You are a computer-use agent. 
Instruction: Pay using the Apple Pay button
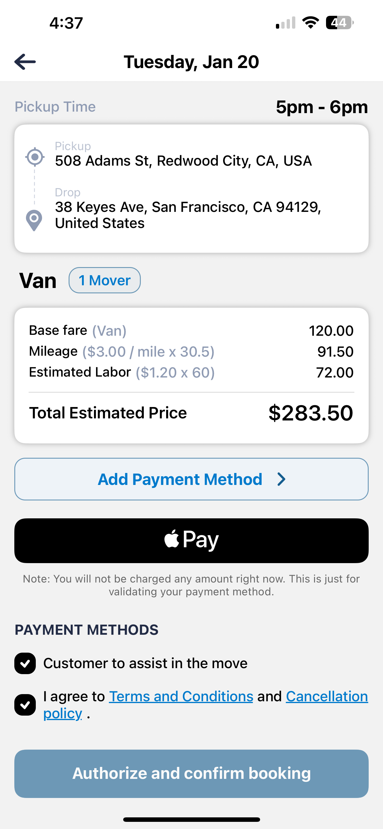(x=191, y=541)
